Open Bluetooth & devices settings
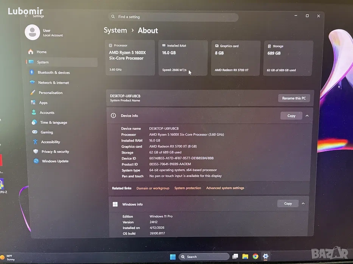This screenshot has width=353, height=264. point(53,72)
